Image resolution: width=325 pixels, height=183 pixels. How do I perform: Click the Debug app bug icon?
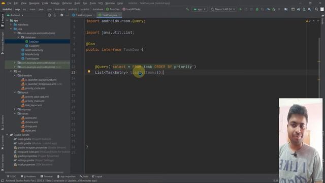(257, 9)
